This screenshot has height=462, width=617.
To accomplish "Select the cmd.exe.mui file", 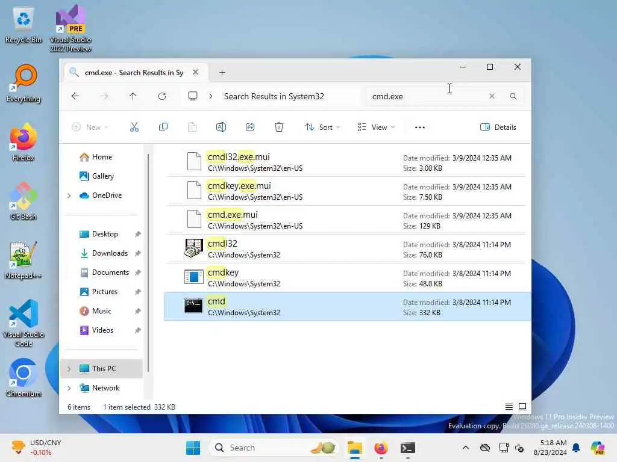I will [346, 220].
